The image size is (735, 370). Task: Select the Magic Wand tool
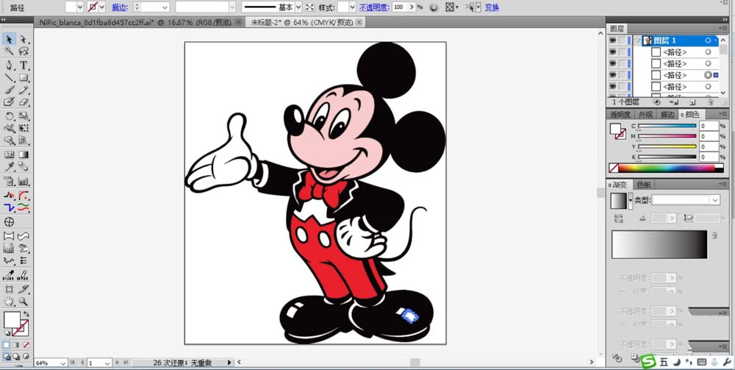tap(9, 51)
